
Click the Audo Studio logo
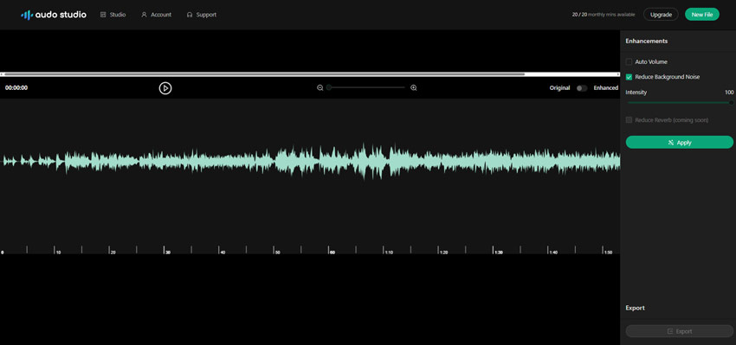click(x=54, y=15)
